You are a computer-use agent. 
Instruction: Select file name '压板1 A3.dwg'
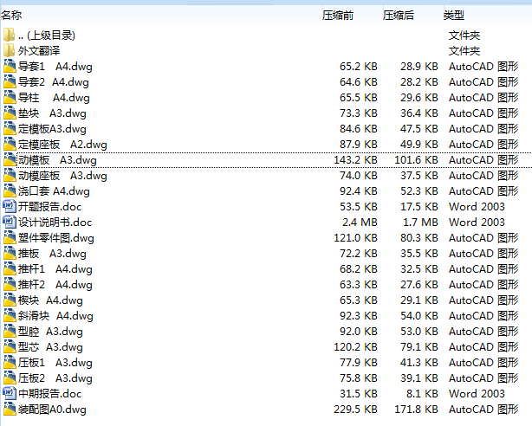[x=55, y=363]
